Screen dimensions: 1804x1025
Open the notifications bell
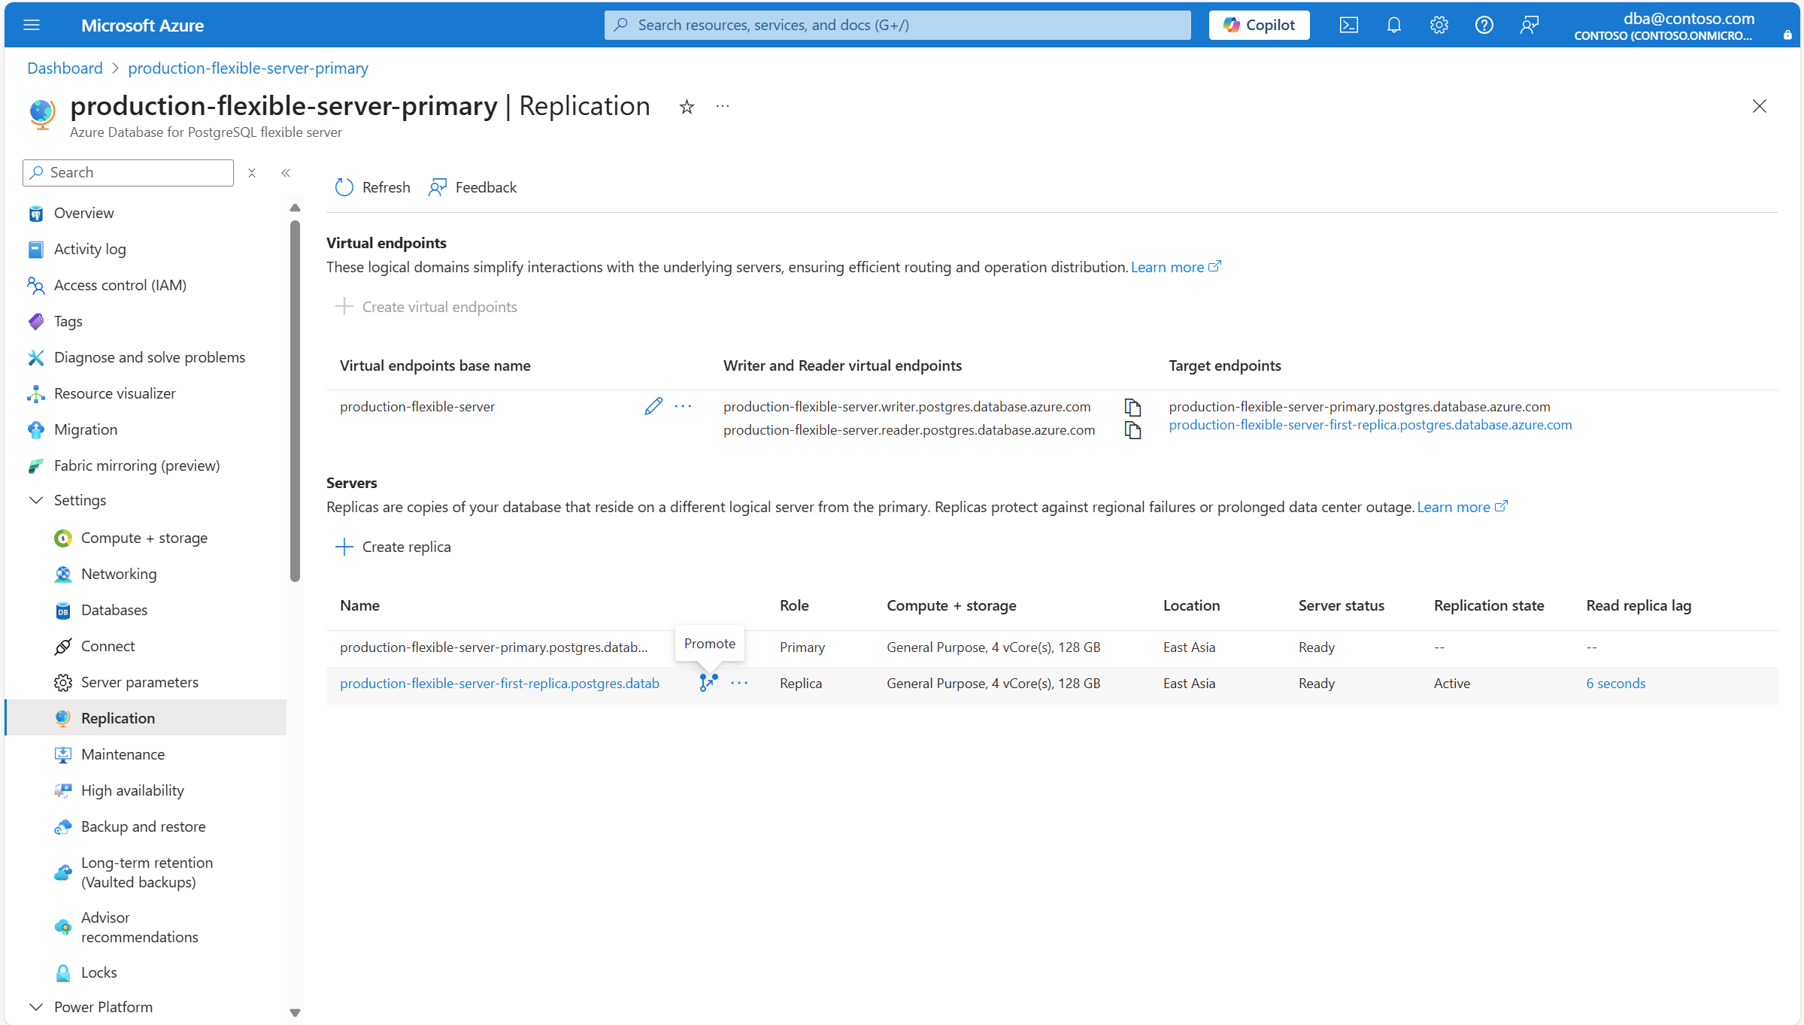click(1393, 25)
